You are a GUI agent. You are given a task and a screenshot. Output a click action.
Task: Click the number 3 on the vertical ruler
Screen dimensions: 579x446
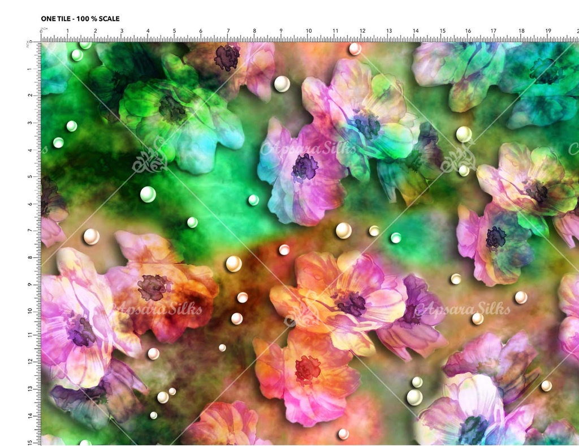(29, 123)
